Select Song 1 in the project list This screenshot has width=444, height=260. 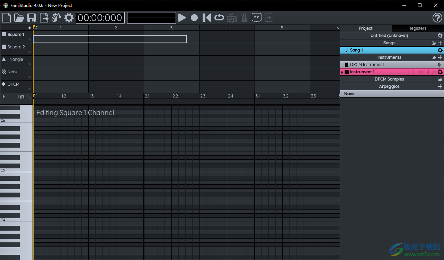pos(392,50)
